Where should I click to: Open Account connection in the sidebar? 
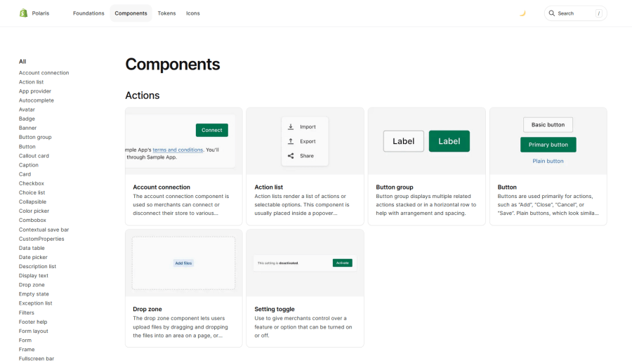click(44, 73)
